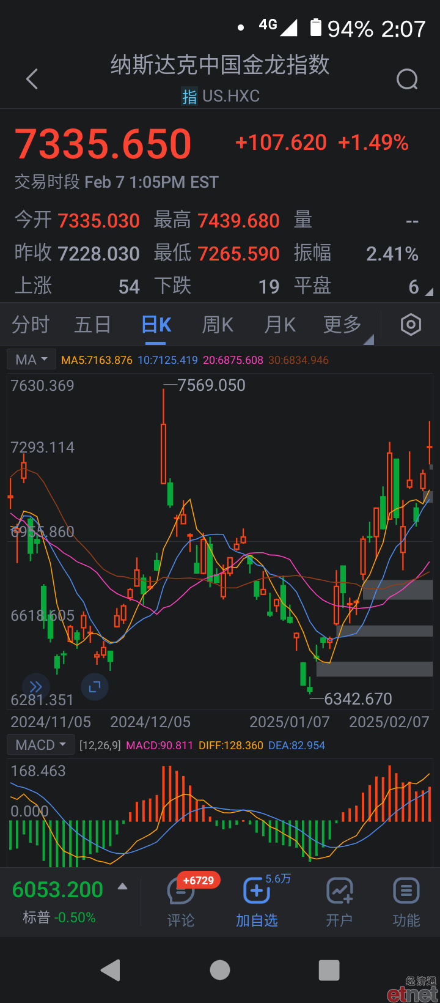Tap the [12,26,9] MACD parameters
Image resolution: width=440 pixels, height=1003 pixels.
[100, 746]
